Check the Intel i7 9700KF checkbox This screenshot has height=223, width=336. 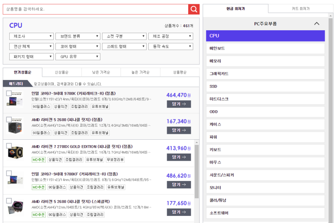pos(9,173)
